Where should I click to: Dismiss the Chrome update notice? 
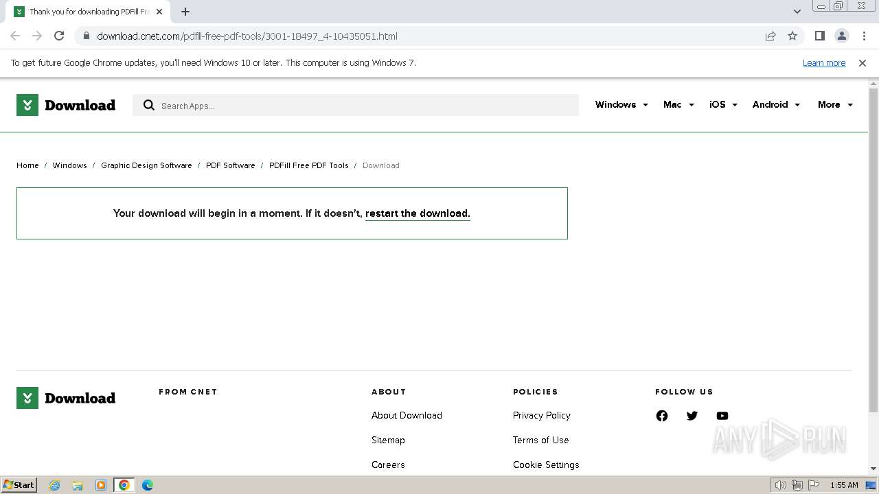tap(863, 62)
